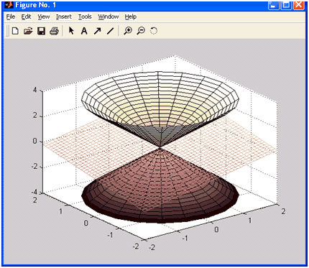Toggle the Zoom In magnifier tool
Viewport: 309px width, 268px height.
(x=128, y=31)
